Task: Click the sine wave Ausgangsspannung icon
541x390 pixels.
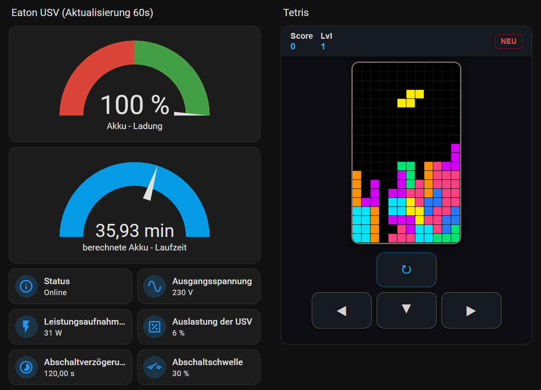Action: 155,287
